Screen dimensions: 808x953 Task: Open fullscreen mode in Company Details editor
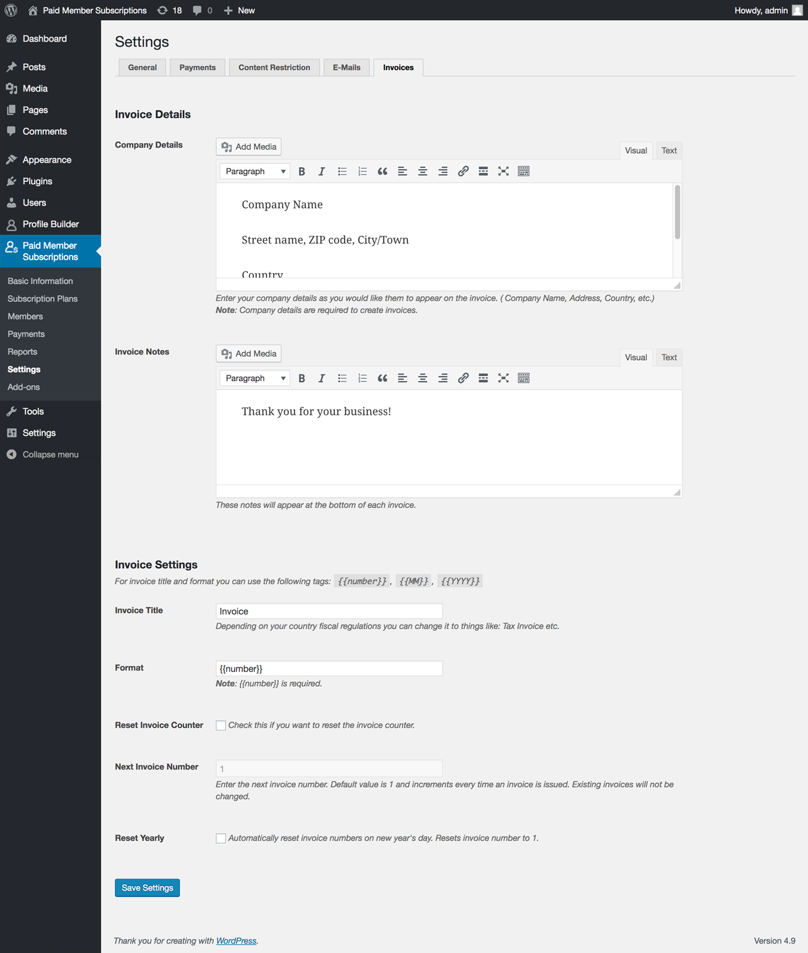pyautogui.click(x=503, y=172)
